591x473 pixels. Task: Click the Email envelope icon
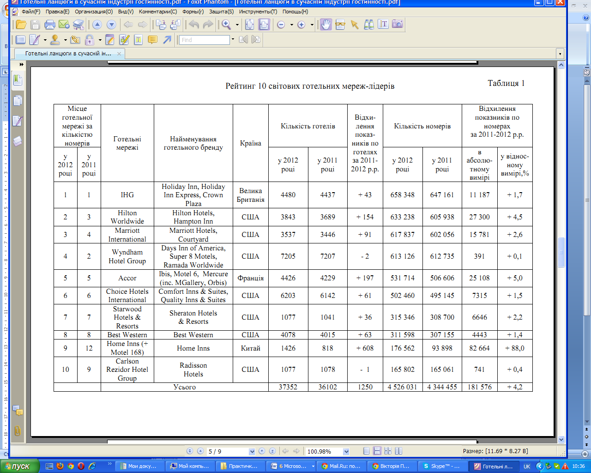[64, 24]
